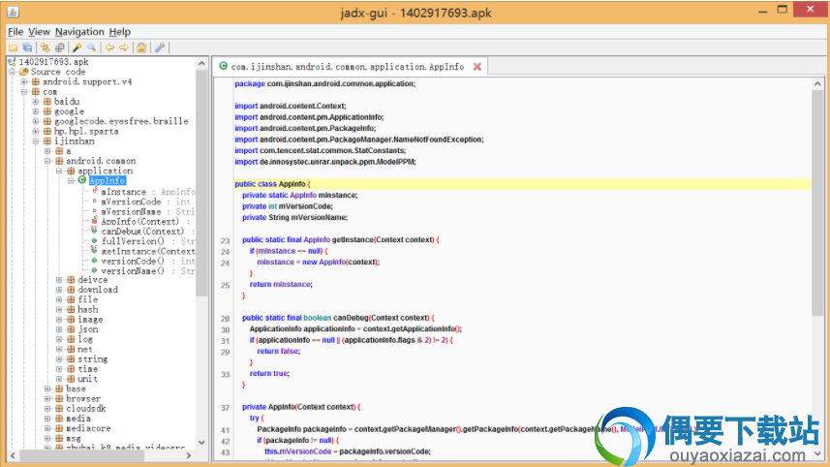Select the image package in the tree
This screenshot has height=467, width=830.
pos(90,320)
